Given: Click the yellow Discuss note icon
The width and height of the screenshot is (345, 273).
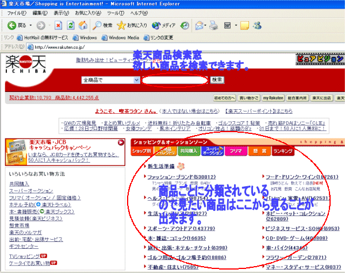Looking at the screenshot, I should (245, 25).
